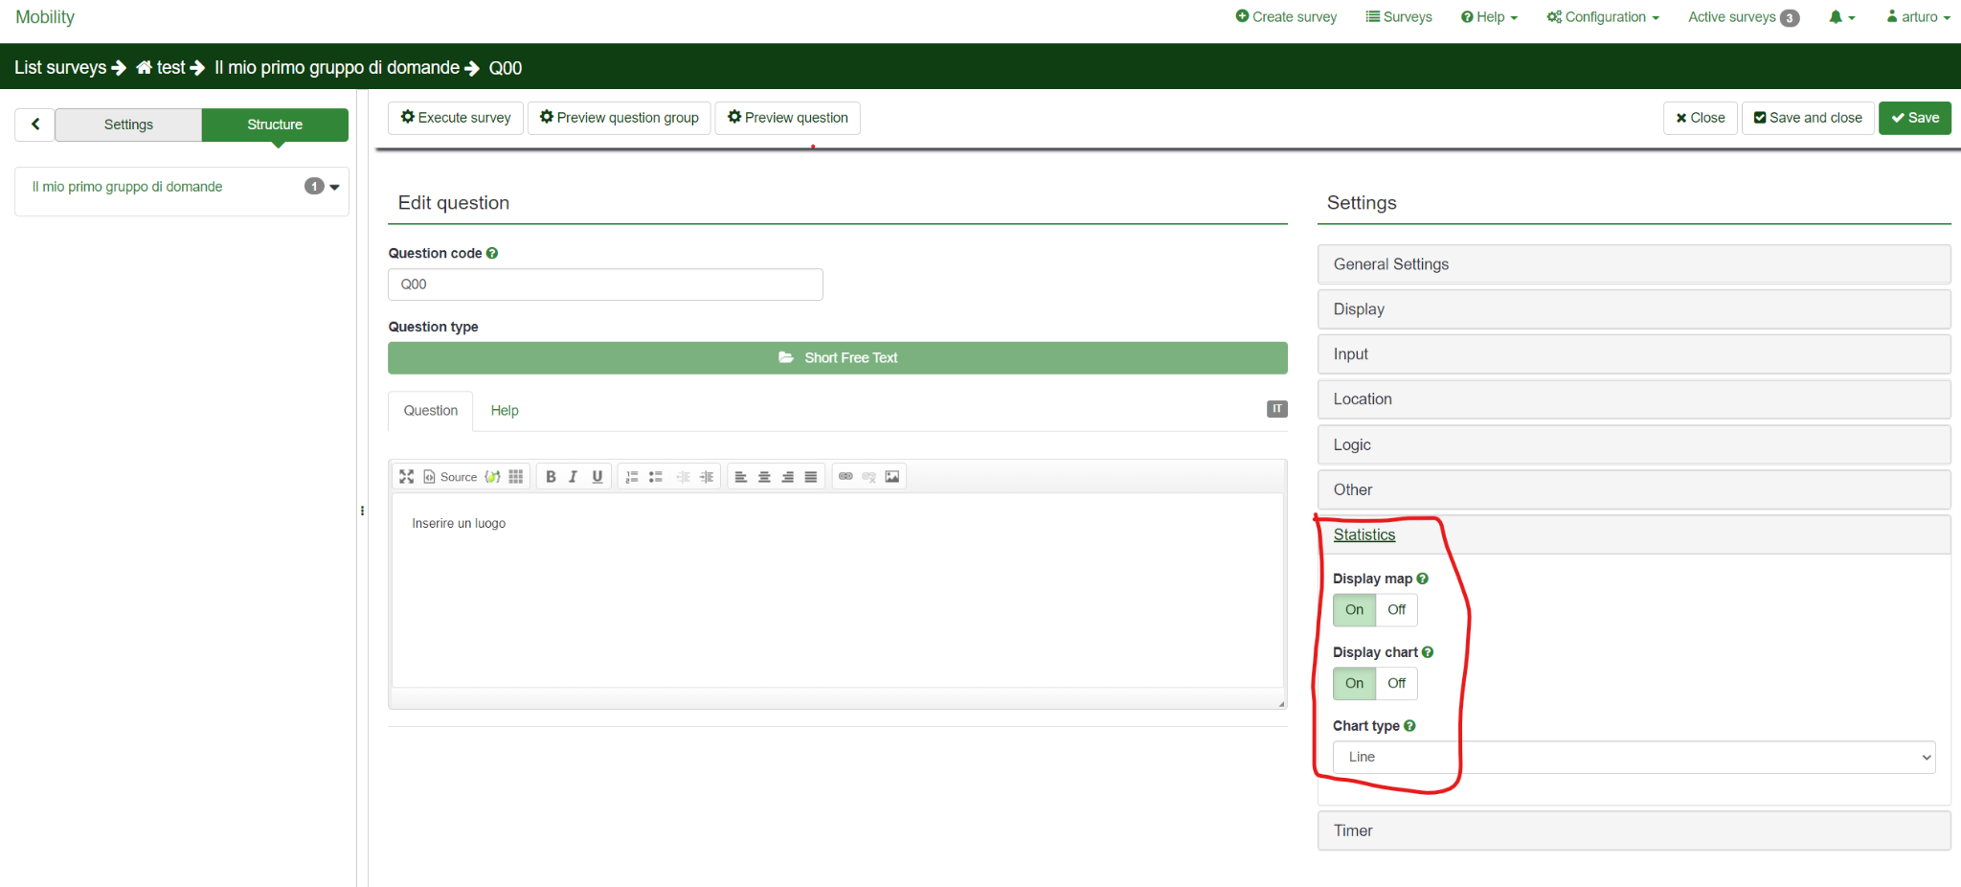This screenshot has width=1961, height=887.
Task: Click the Preview question button
Action: point(787,118)
